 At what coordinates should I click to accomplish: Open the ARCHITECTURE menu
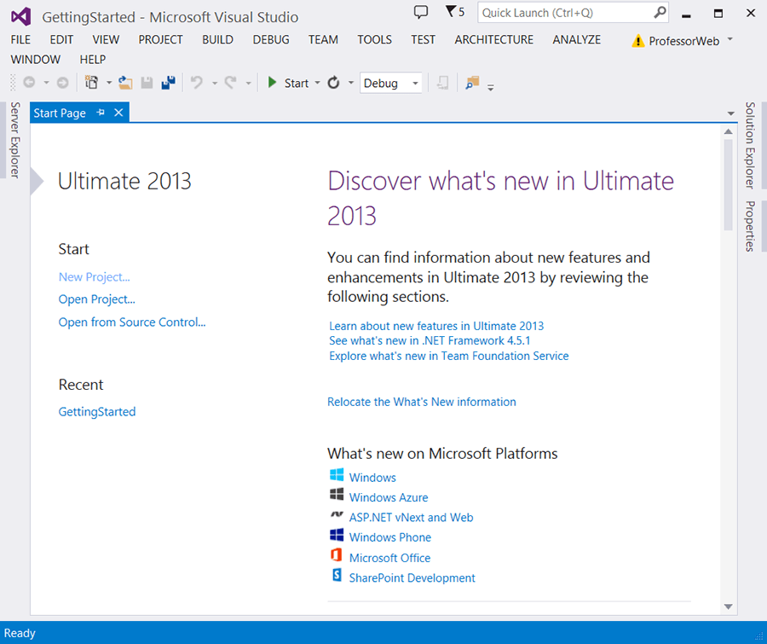493,40
